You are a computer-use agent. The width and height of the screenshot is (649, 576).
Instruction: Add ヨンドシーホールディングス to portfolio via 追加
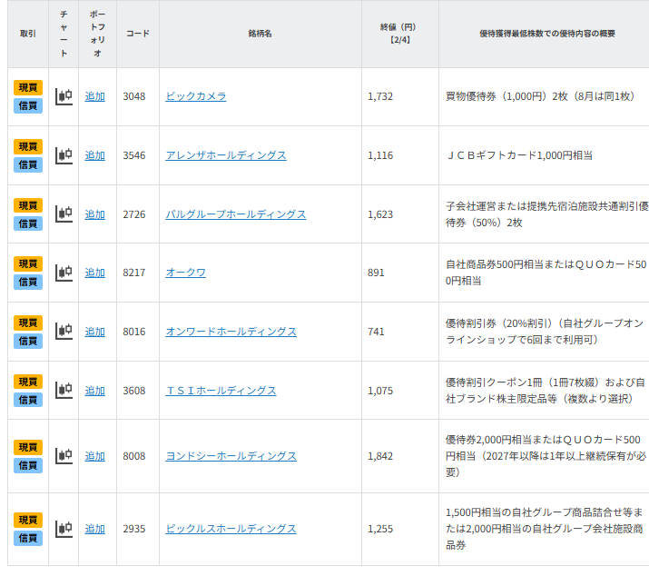pos(94,456)
